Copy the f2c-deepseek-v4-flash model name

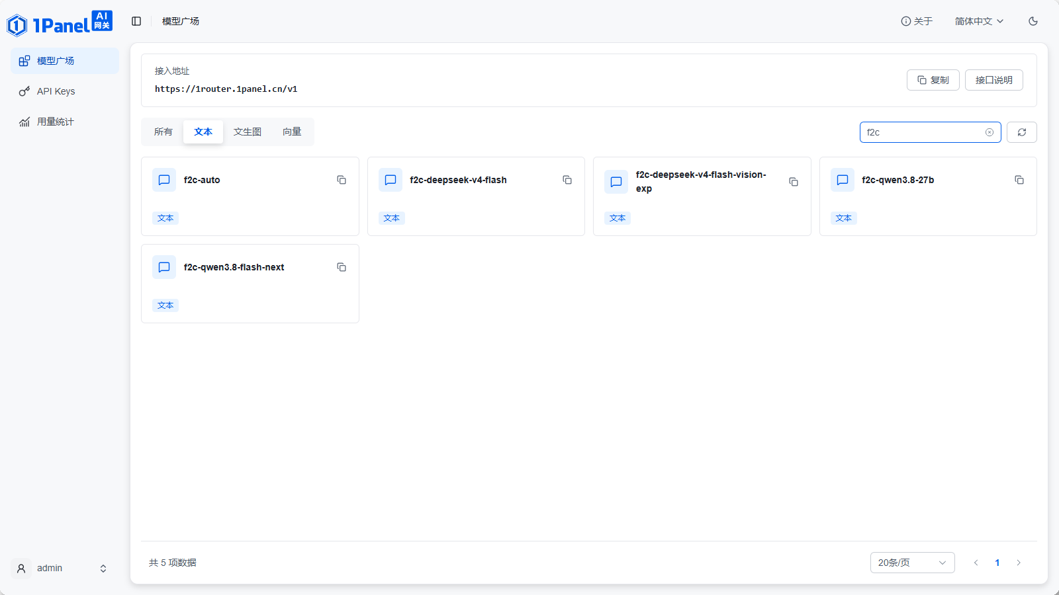[x=567, y=180]
